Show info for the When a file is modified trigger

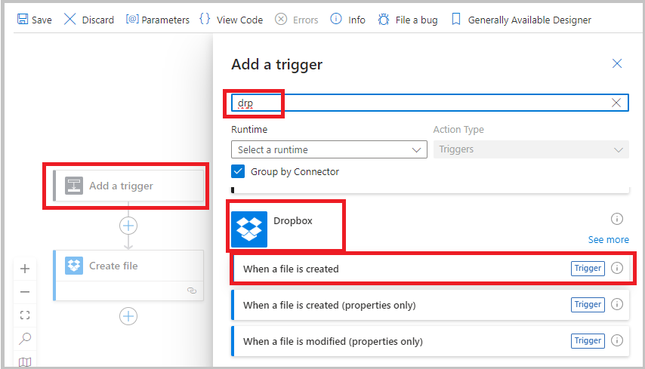(617, 341)
